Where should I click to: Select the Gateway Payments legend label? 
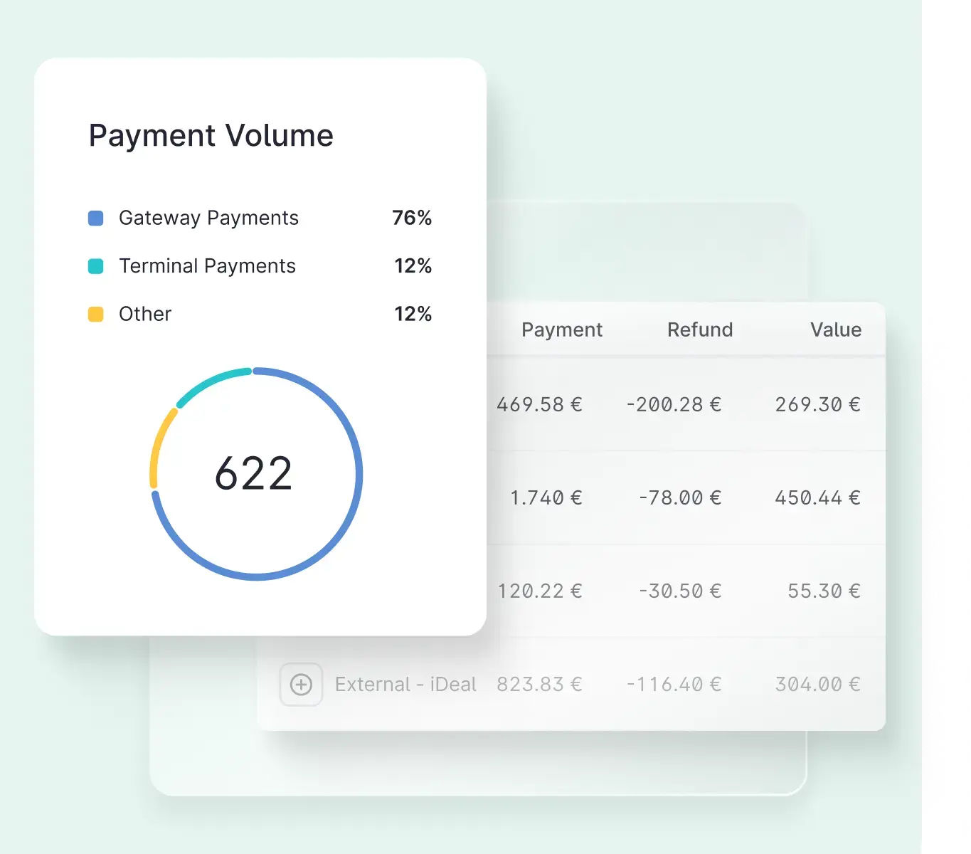pyautogui.click(x=208, y=218)
